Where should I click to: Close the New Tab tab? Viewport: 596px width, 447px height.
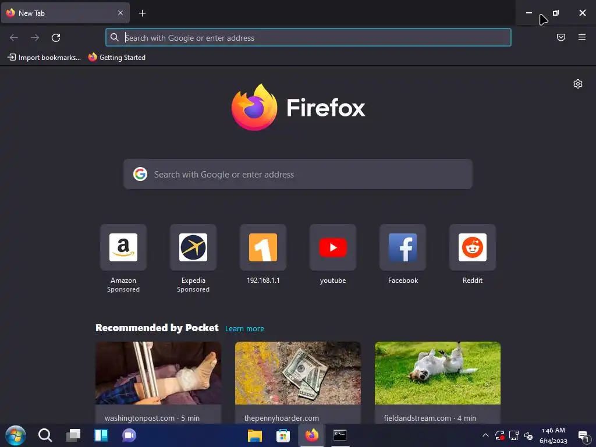(x=120, y=13)
